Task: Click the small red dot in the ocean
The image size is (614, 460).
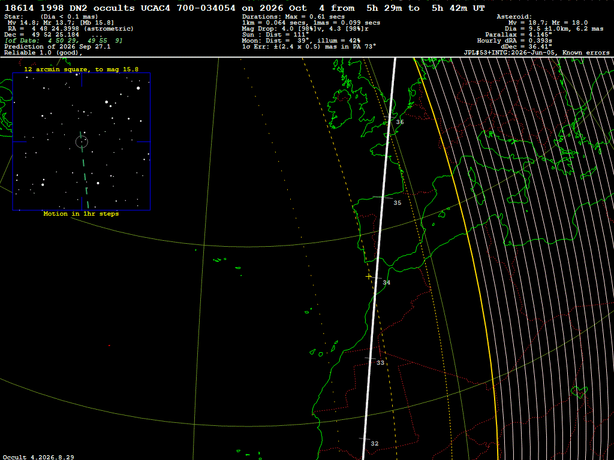Action: [x=109, y=346]
